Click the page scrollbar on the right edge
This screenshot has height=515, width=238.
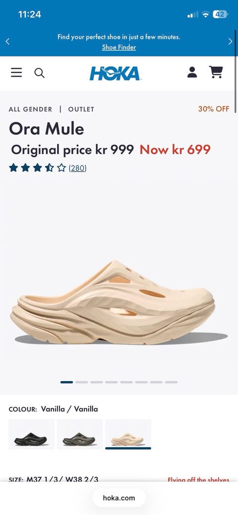[x=236, y=71]
